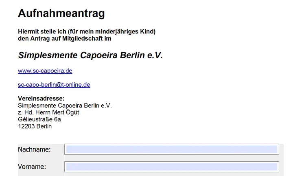Click the non-italic Simplesmente Capoeira Berlin e.V. address line
Image resolution: width=293 pixels, height=176 pixels.
[x=65, y=106]
